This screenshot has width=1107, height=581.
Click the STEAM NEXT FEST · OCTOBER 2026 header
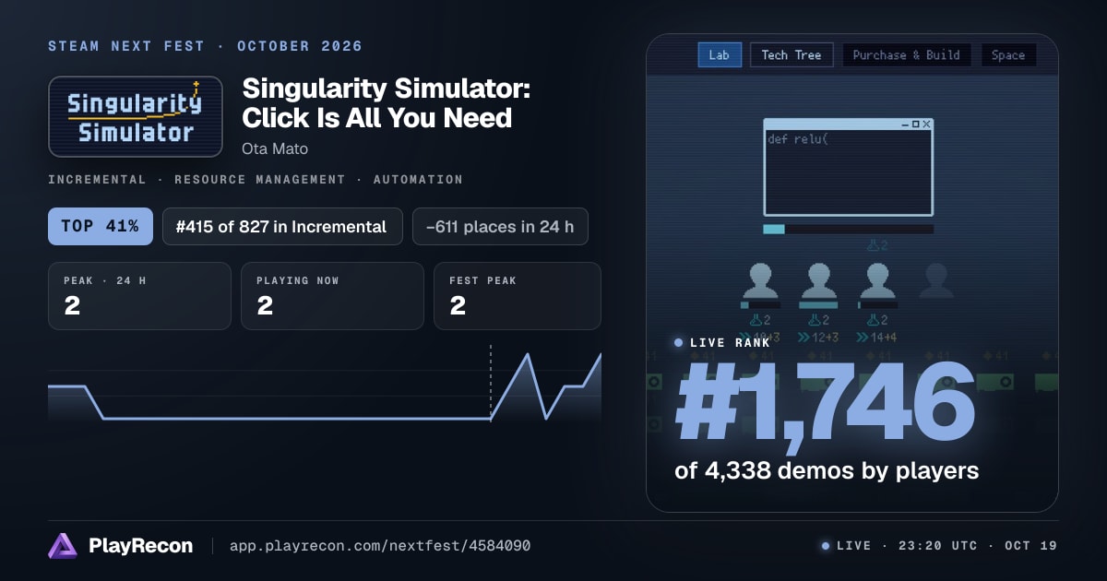click(x=206, y=46)
